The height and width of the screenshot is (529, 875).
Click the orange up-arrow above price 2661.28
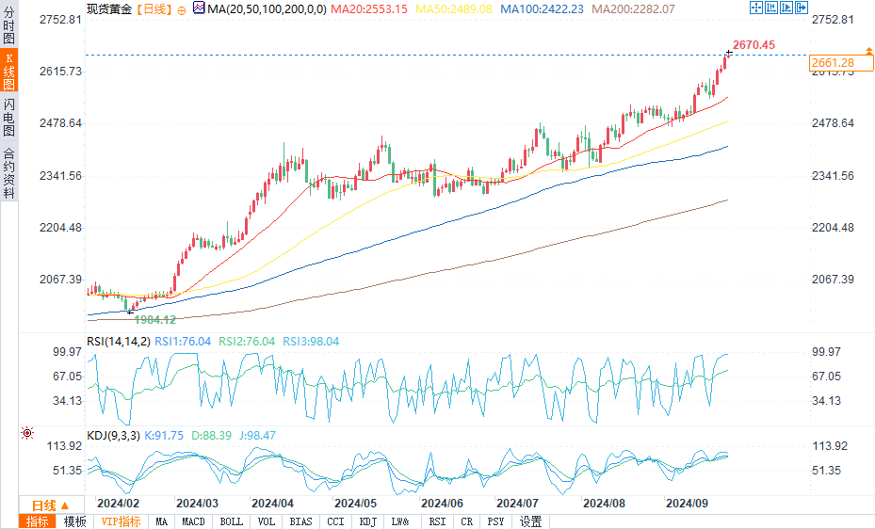[x=866, y=49]
